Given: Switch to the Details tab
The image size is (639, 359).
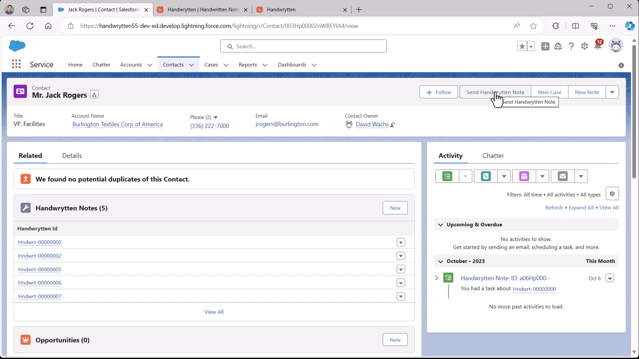Looking at the screenshot, I should [x=72, y=156].
